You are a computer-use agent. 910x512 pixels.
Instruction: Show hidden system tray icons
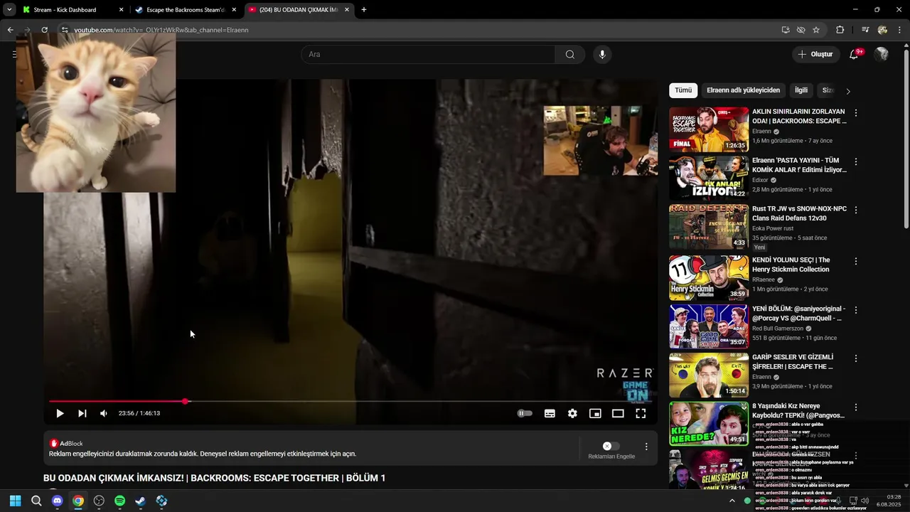[732, 501]
